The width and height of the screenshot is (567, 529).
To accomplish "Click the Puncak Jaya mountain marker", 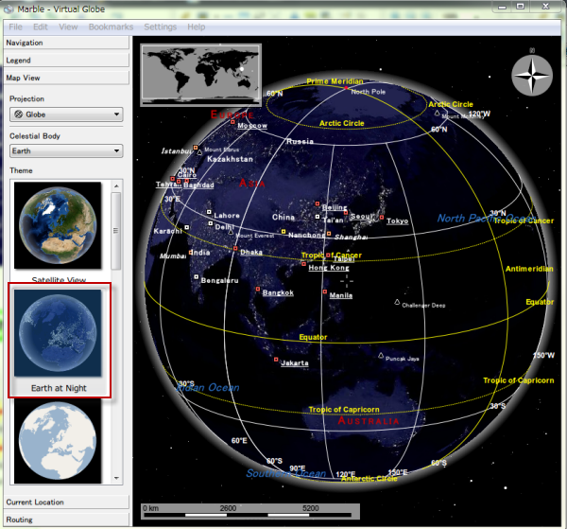I will pyautogui.click(x=381, y=356).
